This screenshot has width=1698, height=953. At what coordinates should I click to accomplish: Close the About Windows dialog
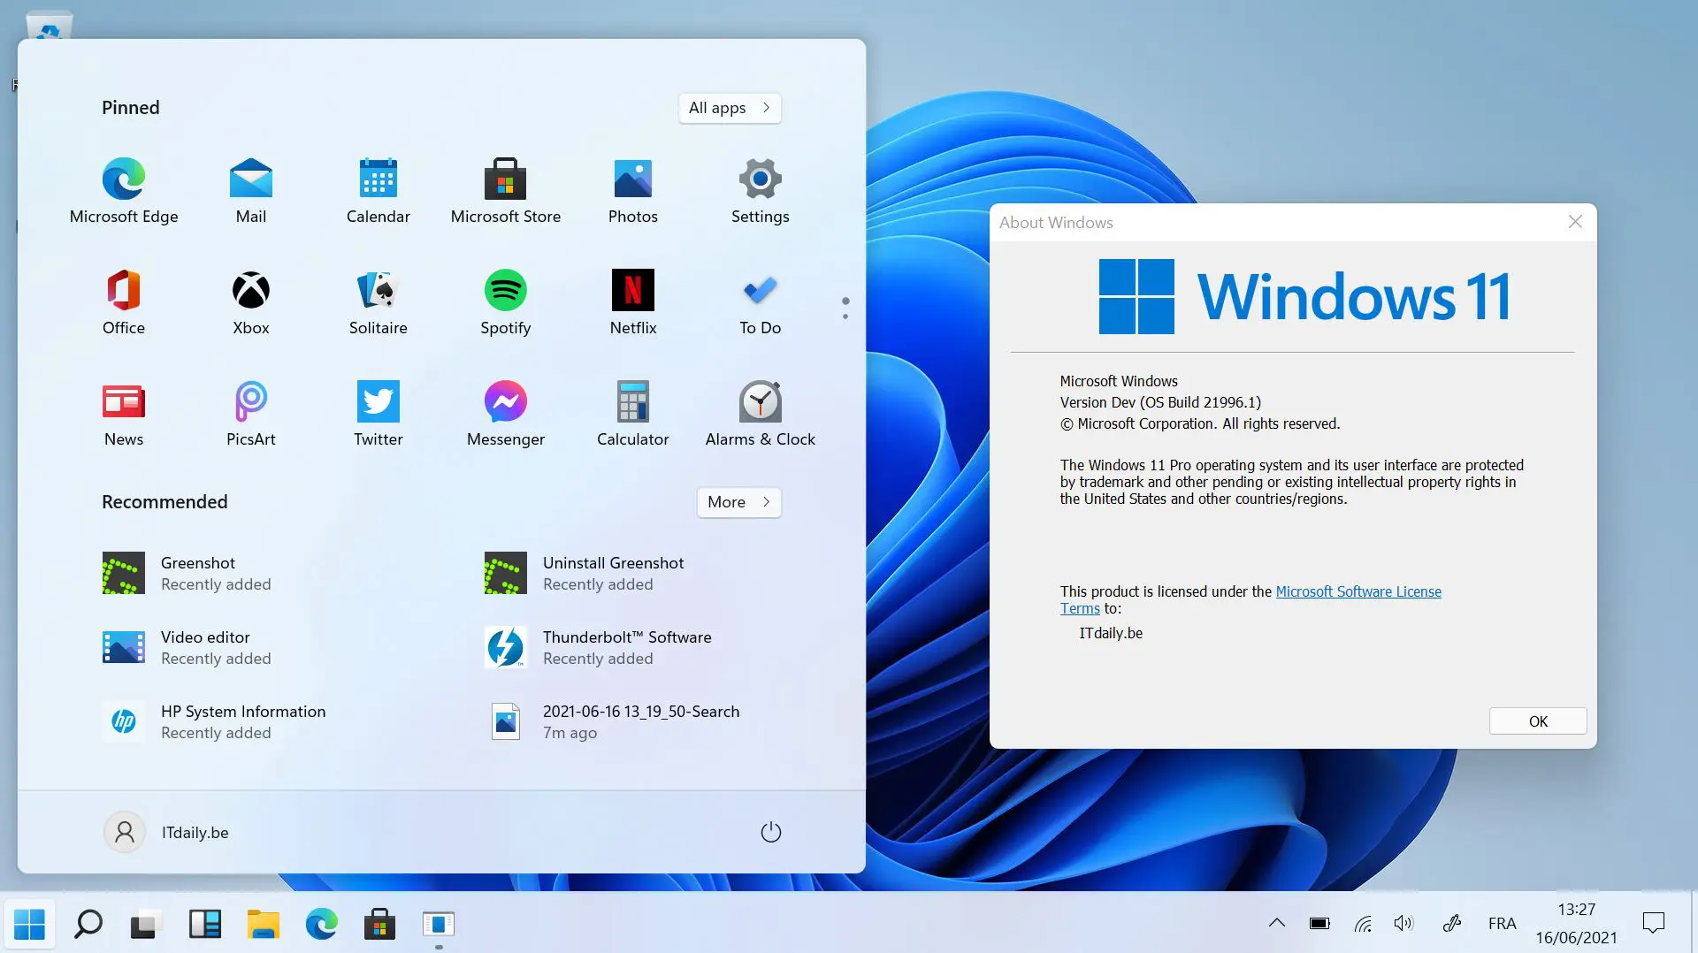point(1575,222)
